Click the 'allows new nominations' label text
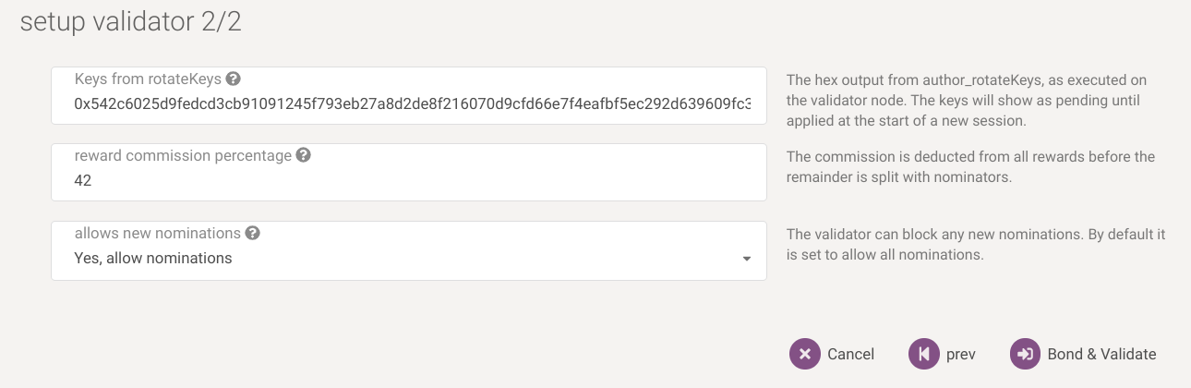Image resolution: width=1191 pixels, height=388 pixels. (157, 233)
